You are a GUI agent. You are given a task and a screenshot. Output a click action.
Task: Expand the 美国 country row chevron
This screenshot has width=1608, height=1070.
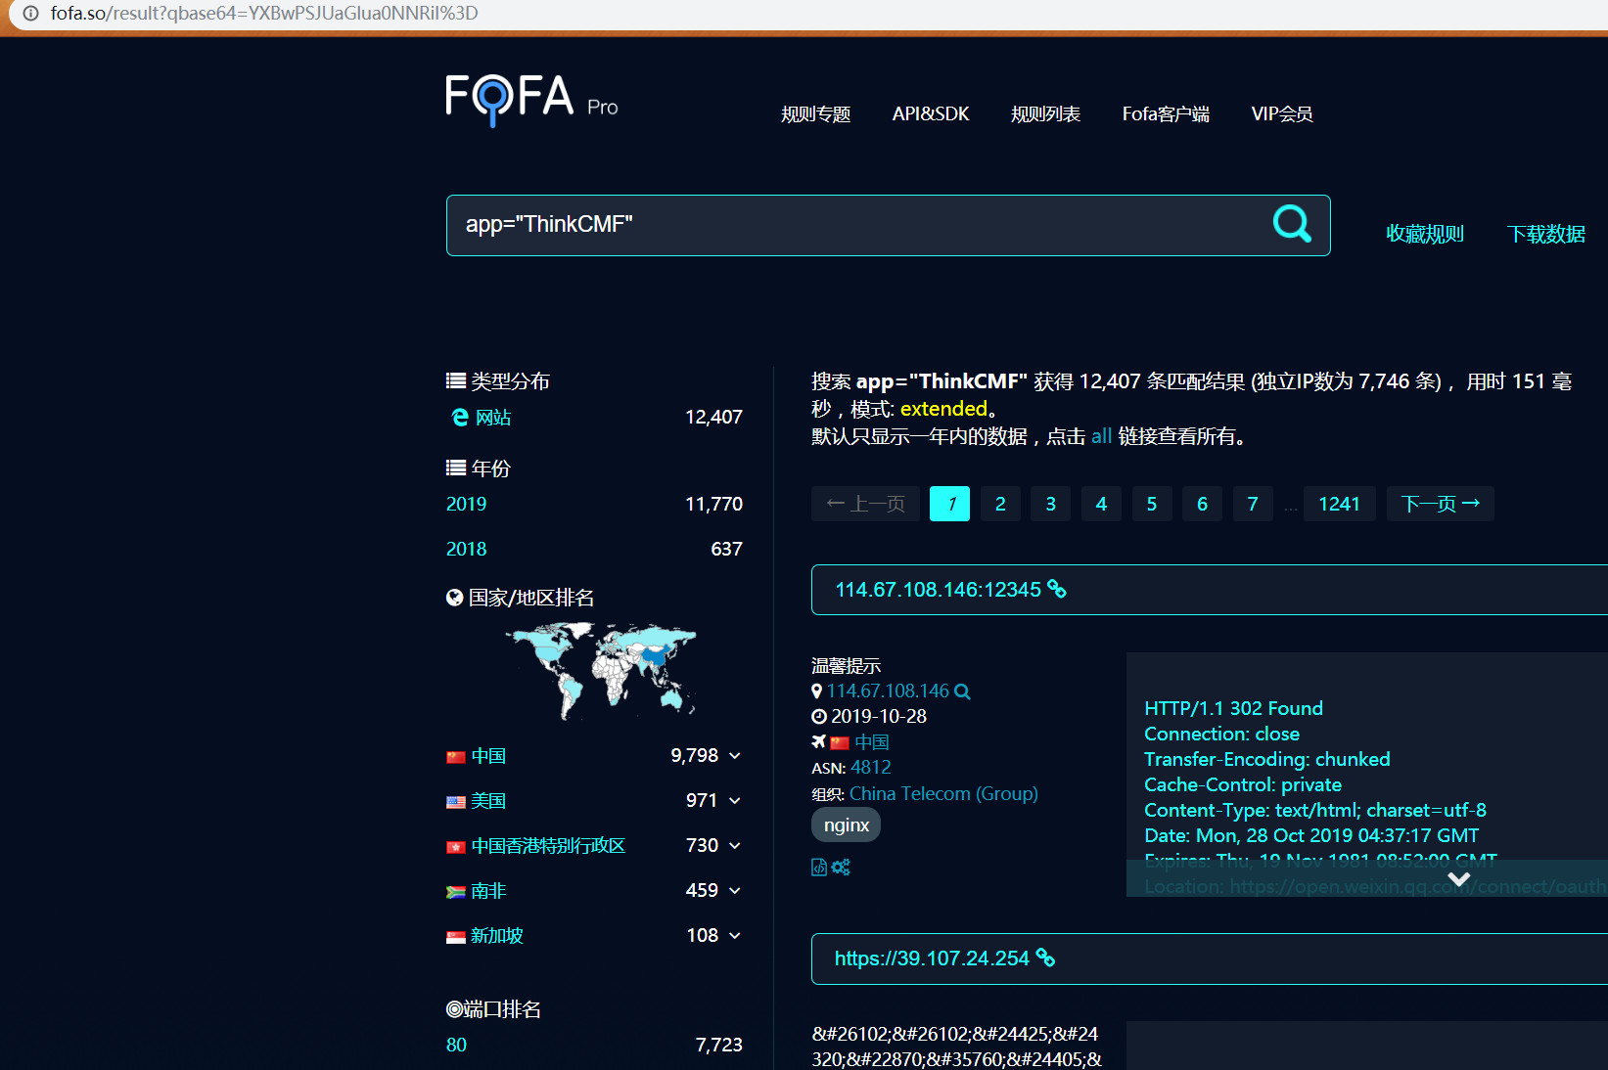click(735, 801)
